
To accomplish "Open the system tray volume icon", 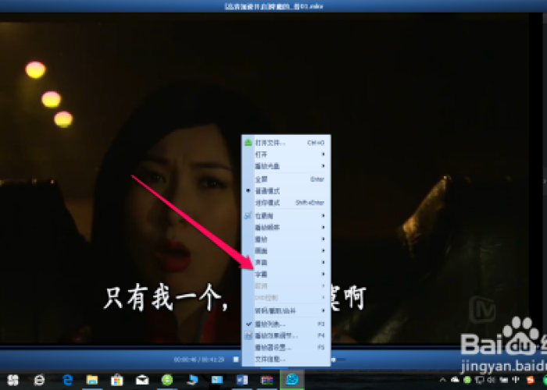I will [492, 380].
